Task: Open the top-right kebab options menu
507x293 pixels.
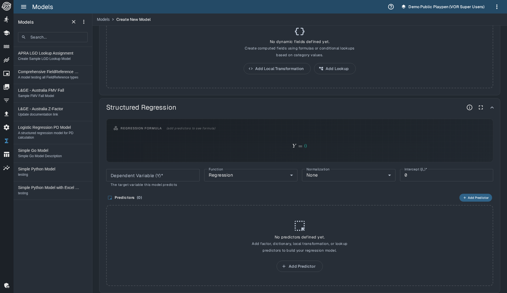Action: tap(497, 7)
